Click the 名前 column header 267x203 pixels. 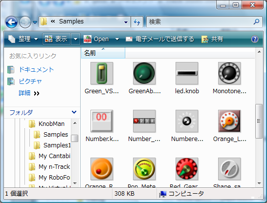click(103, 53)
